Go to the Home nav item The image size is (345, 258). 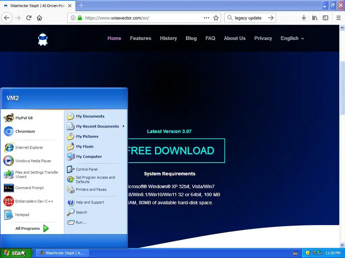[x=114, y=38]
